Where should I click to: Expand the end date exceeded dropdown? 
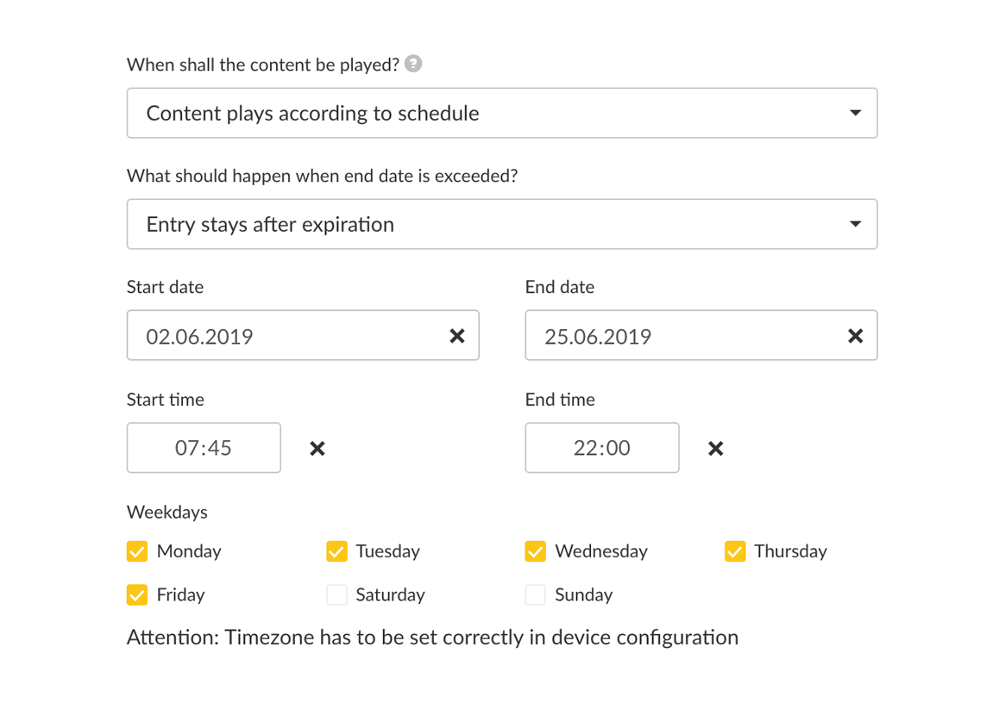[x=502, y=224]
